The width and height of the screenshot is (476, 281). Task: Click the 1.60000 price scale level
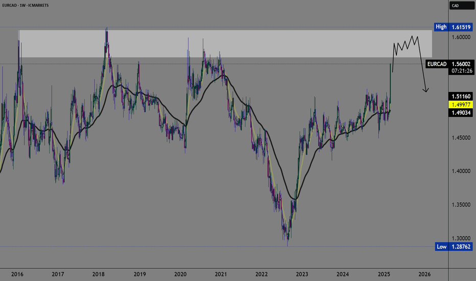tap(461, 37)
